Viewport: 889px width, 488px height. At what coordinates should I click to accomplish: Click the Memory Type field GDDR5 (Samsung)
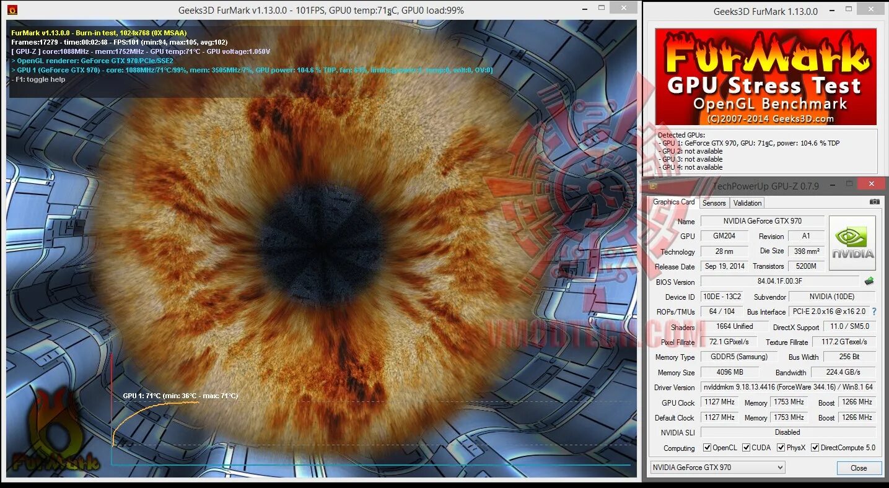click(x=739, y=357)
